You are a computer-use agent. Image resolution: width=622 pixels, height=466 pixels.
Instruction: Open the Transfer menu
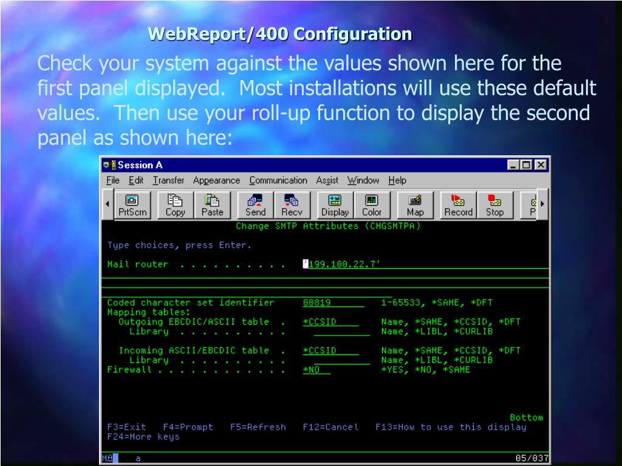click(169, 181)
